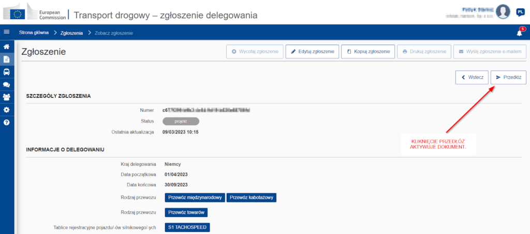This screenshot has width=530, height=234.
Task: Open declarations document sidebar icon
Action: (6, 59)
